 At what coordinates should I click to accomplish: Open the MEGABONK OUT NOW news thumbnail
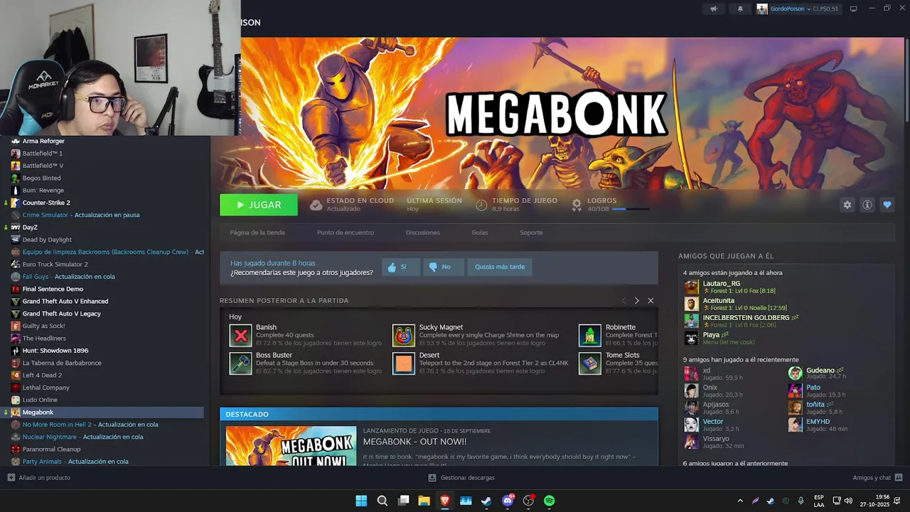(x=291, y=446)
